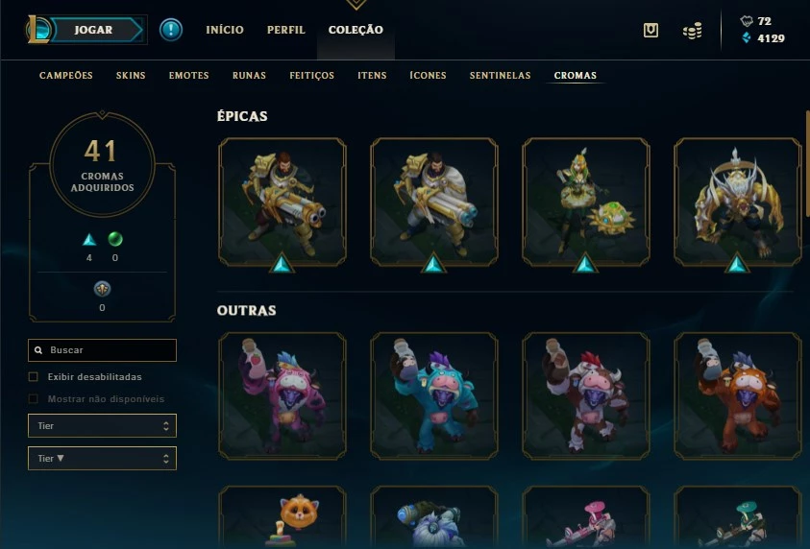Open the loot chest icon in header
Screen dimensions: 810x549
(x=650, y=31)
